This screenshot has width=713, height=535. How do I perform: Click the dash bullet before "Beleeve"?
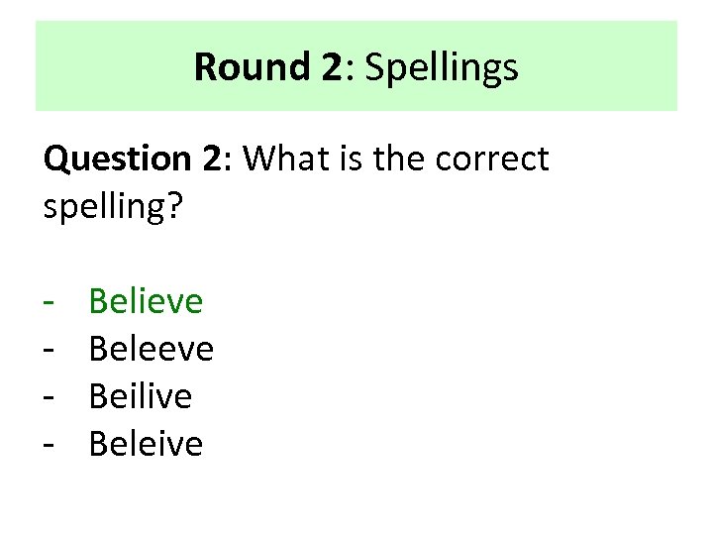49,349
